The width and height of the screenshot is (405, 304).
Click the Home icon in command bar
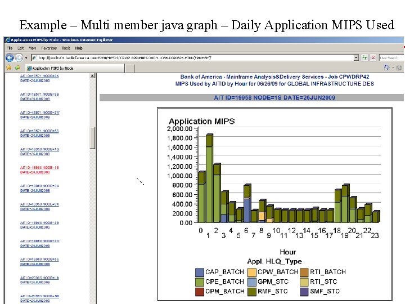(x=386, y=68)
